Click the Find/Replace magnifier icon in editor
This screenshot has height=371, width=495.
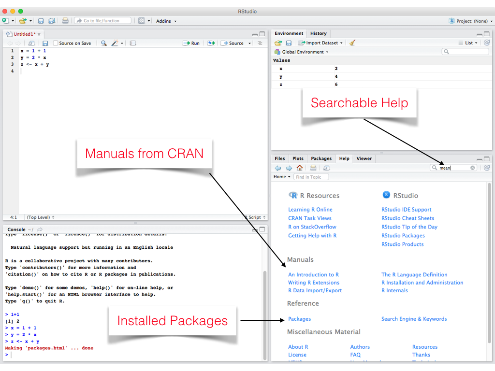click(103, 43)
